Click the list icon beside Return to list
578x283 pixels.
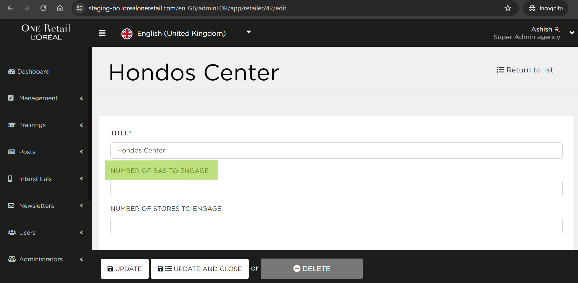[x=500, y=70]
